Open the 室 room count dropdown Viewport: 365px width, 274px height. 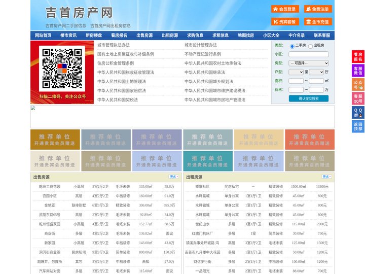296,72
